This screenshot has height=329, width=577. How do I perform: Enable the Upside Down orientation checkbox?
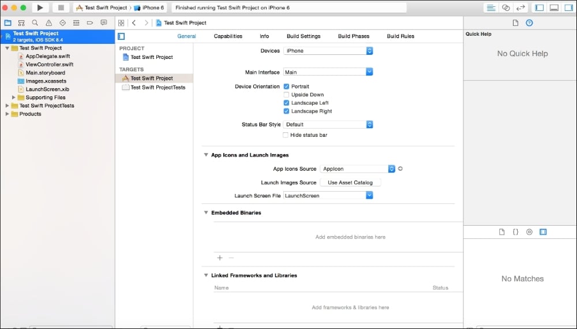pyautogui.click(x=286, y=95)
